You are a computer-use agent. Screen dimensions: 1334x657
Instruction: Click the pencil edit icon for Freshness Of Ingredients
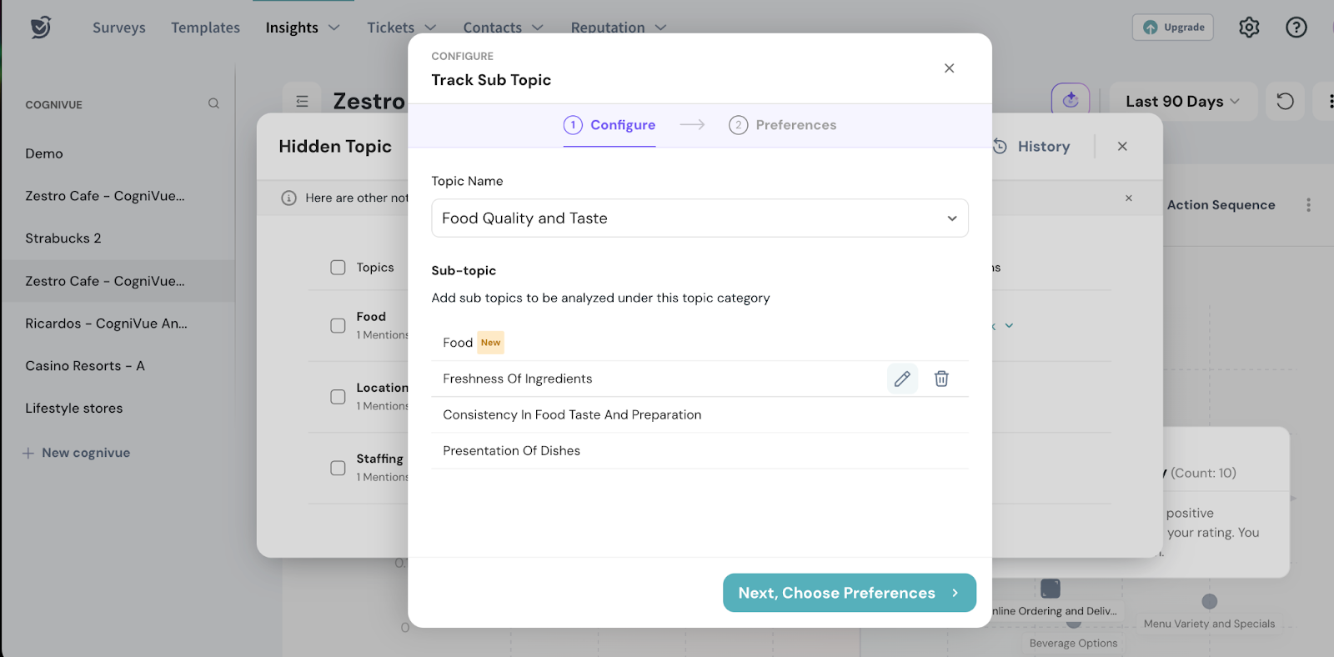(902, 379)
